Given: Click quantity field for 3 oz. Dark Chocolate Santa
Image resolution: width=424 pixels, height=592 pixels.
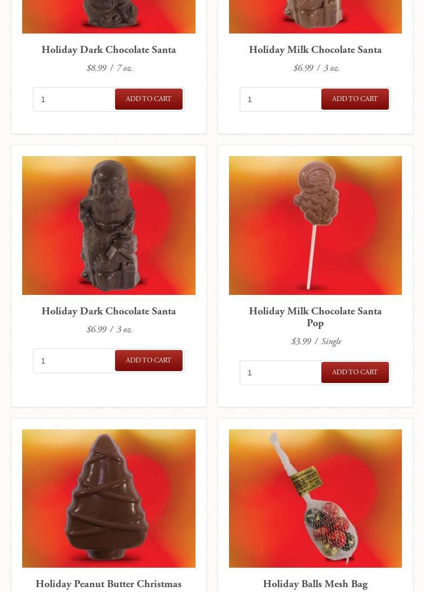Looking at the screenshot, I should 75,361.
